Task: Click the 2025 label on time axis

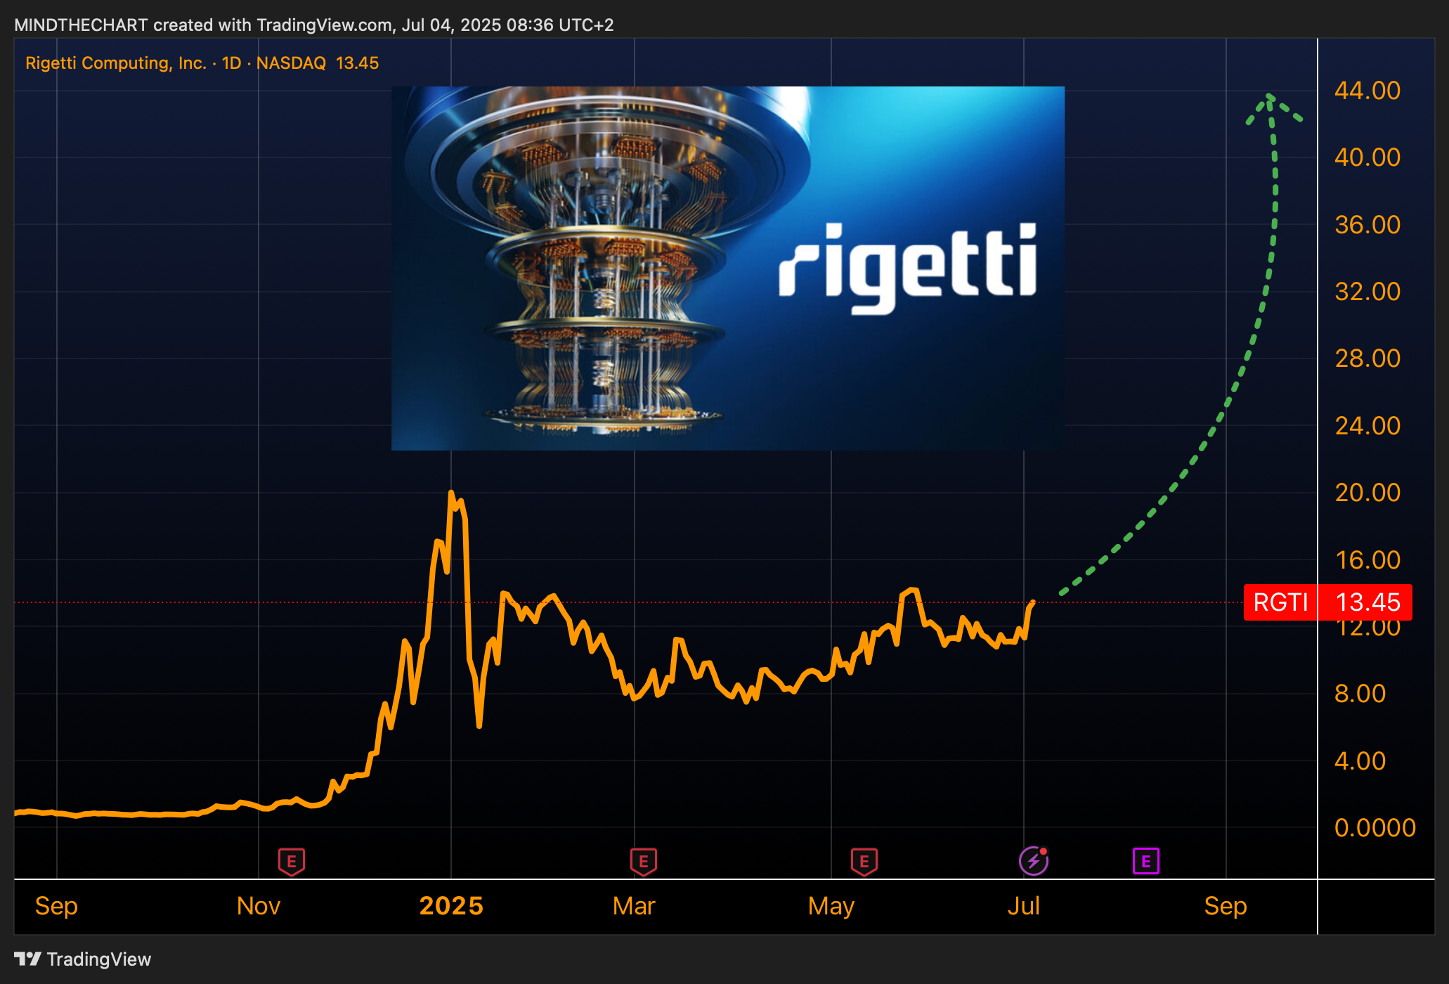Action: [x=451, y=906]
